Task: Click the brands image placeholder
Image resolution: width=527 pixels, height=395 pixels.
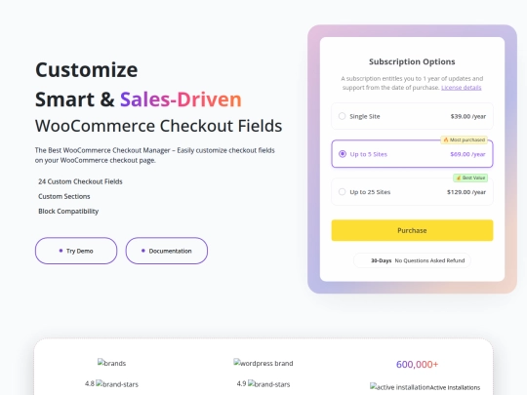Action: click(111, 363)
